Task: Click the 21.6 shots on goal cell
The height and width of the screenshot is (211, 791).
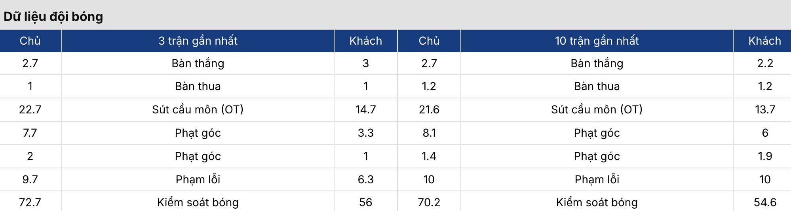Action: [x=429, y=109]
